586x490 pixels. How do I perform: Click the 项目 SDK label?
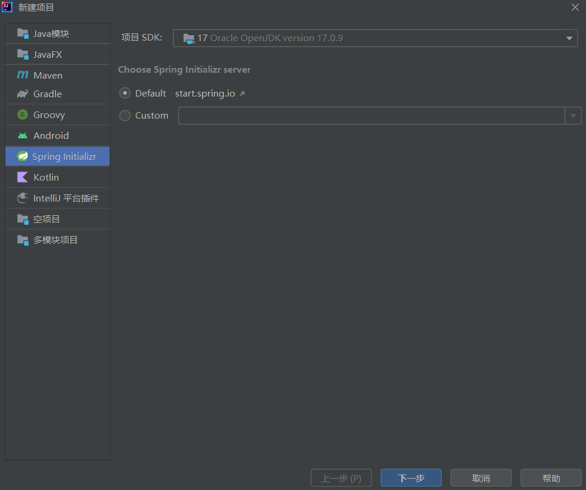tap(142, 38)
